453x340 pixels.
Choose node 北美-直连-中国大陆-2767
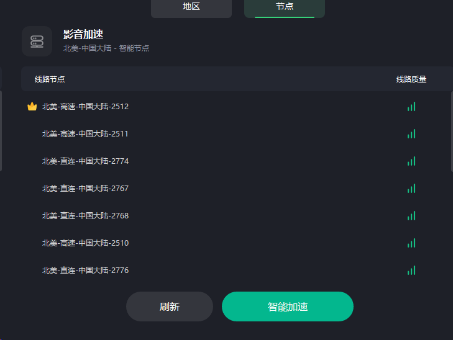pos(236,189)
